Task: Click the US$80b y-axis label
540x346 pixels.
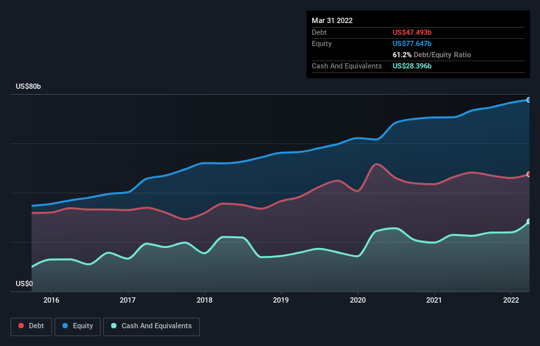Action: [x=28, y=86]
